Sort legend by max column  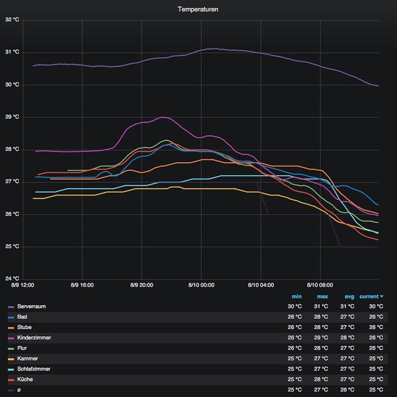click(322, 296)
